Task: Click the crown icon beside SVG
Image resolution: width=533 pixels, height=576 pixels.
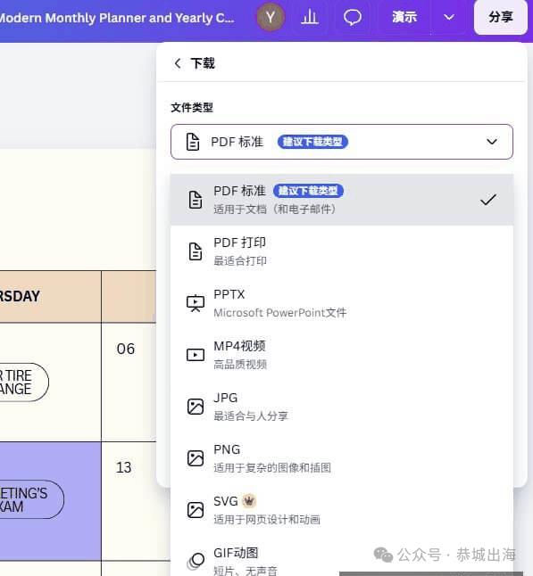Action: [249, 501]
